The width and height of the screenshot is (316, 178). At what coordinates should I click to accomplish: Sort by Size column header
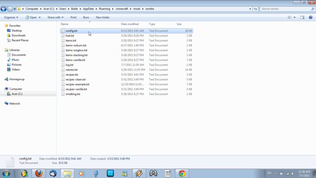pos(184,24)
